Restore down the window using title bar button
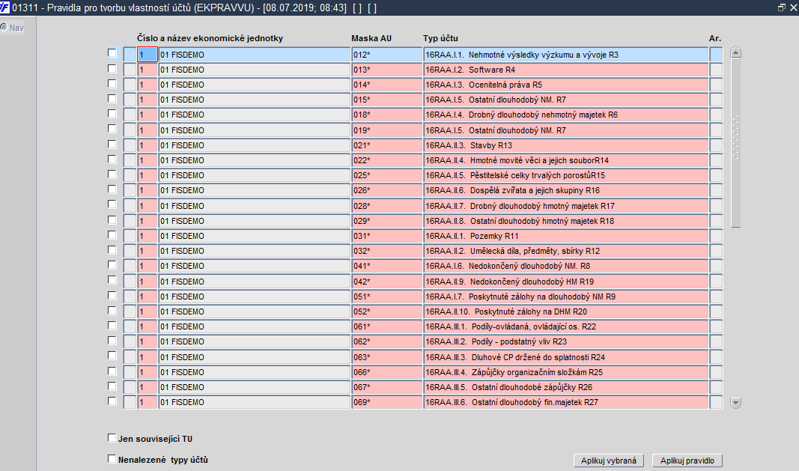The width and height of the screenshot is (799, 471). pyautogui.click(x=781, y=7)
